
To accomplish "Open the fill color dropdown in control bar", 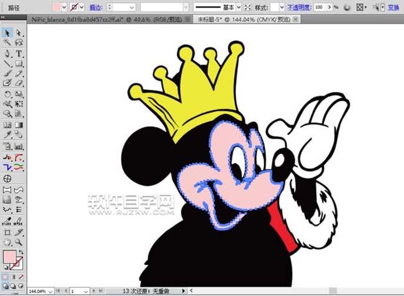I will 64,7.
